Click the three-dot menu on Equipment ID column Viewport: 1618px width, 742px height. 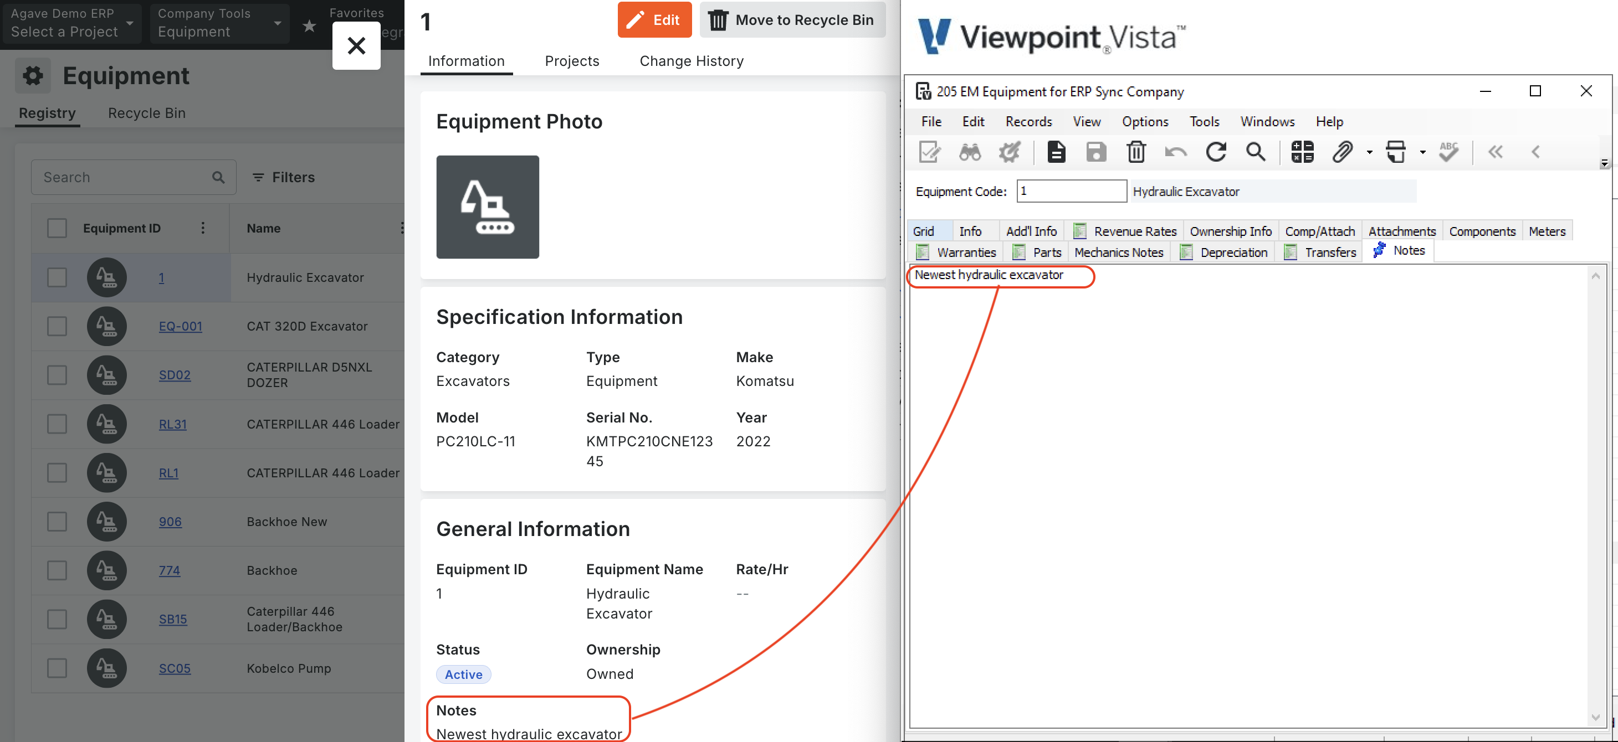coord(203,229)
